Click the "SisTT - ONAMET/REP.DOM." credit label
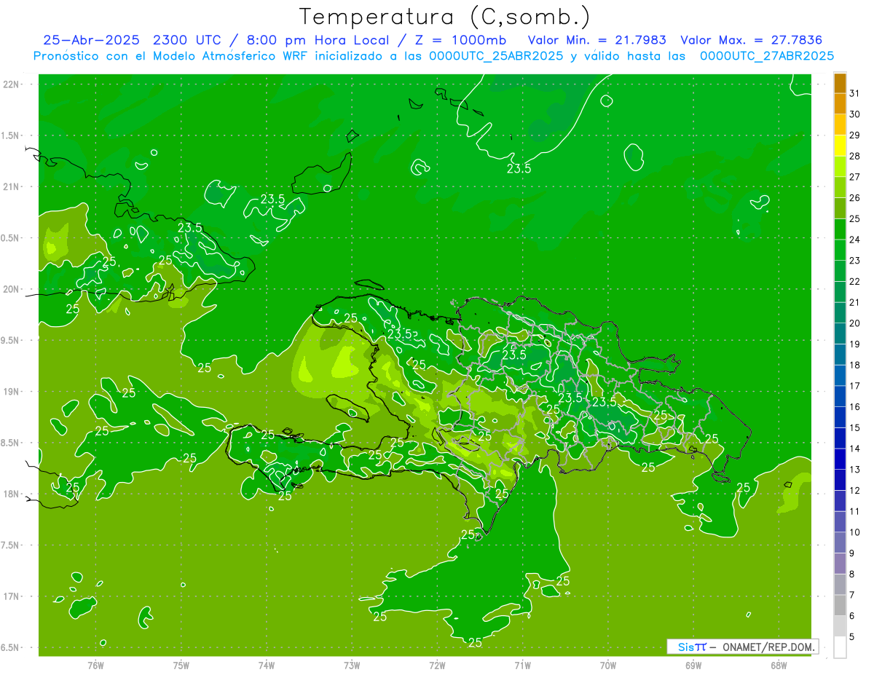The height and width of the screenshot is (675, 874). pyautogui.click(x=742, y=647)
